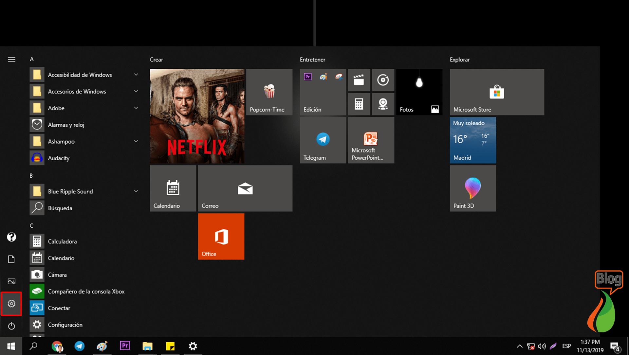Show hidden system tray icons
The image size is (629, 355).
pos(519,346)
